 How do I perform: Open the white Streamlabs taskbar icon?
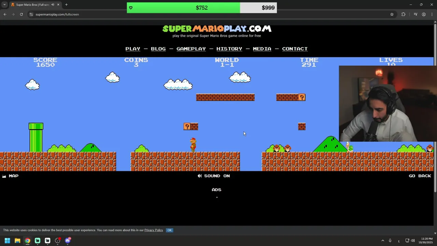(47, 241)
